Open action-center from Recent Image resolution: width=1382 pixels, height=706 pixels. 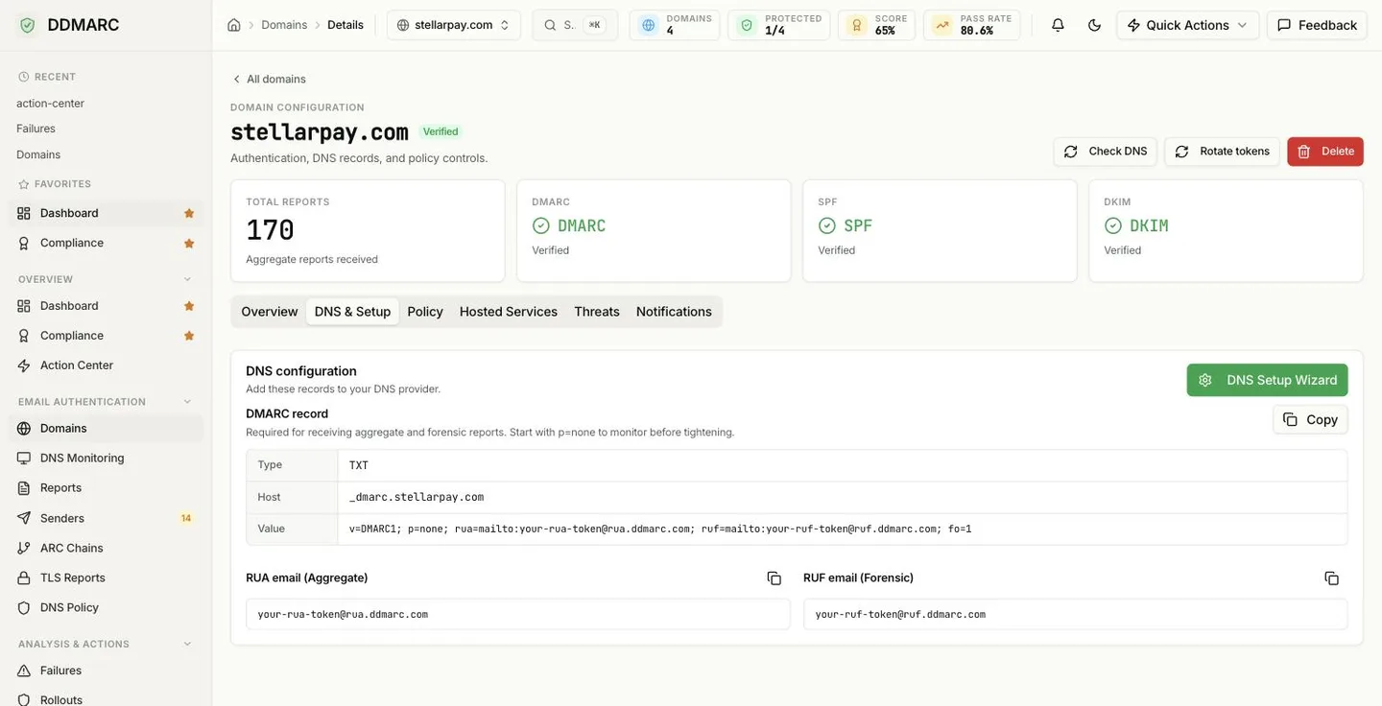point(50,104)
